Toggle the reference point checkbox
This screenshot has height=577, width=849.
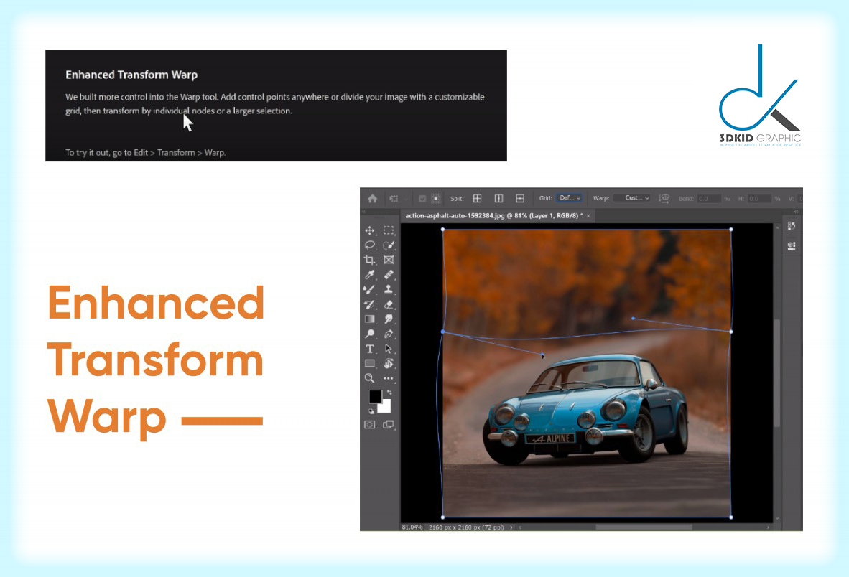(x=422, y=199)
